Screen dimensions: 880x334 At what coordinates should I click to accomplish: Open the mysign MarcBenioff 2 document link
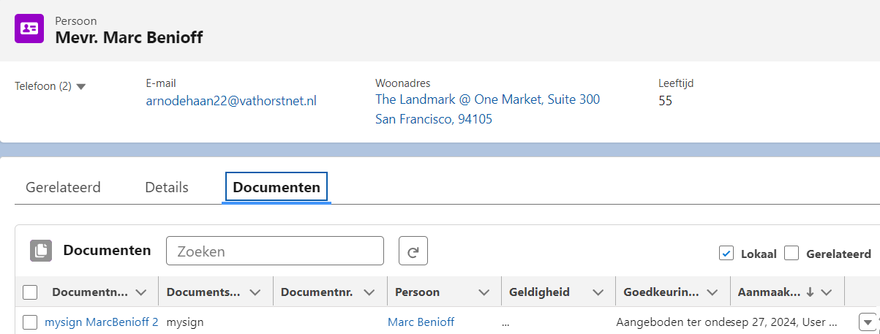tap(101, 322)
